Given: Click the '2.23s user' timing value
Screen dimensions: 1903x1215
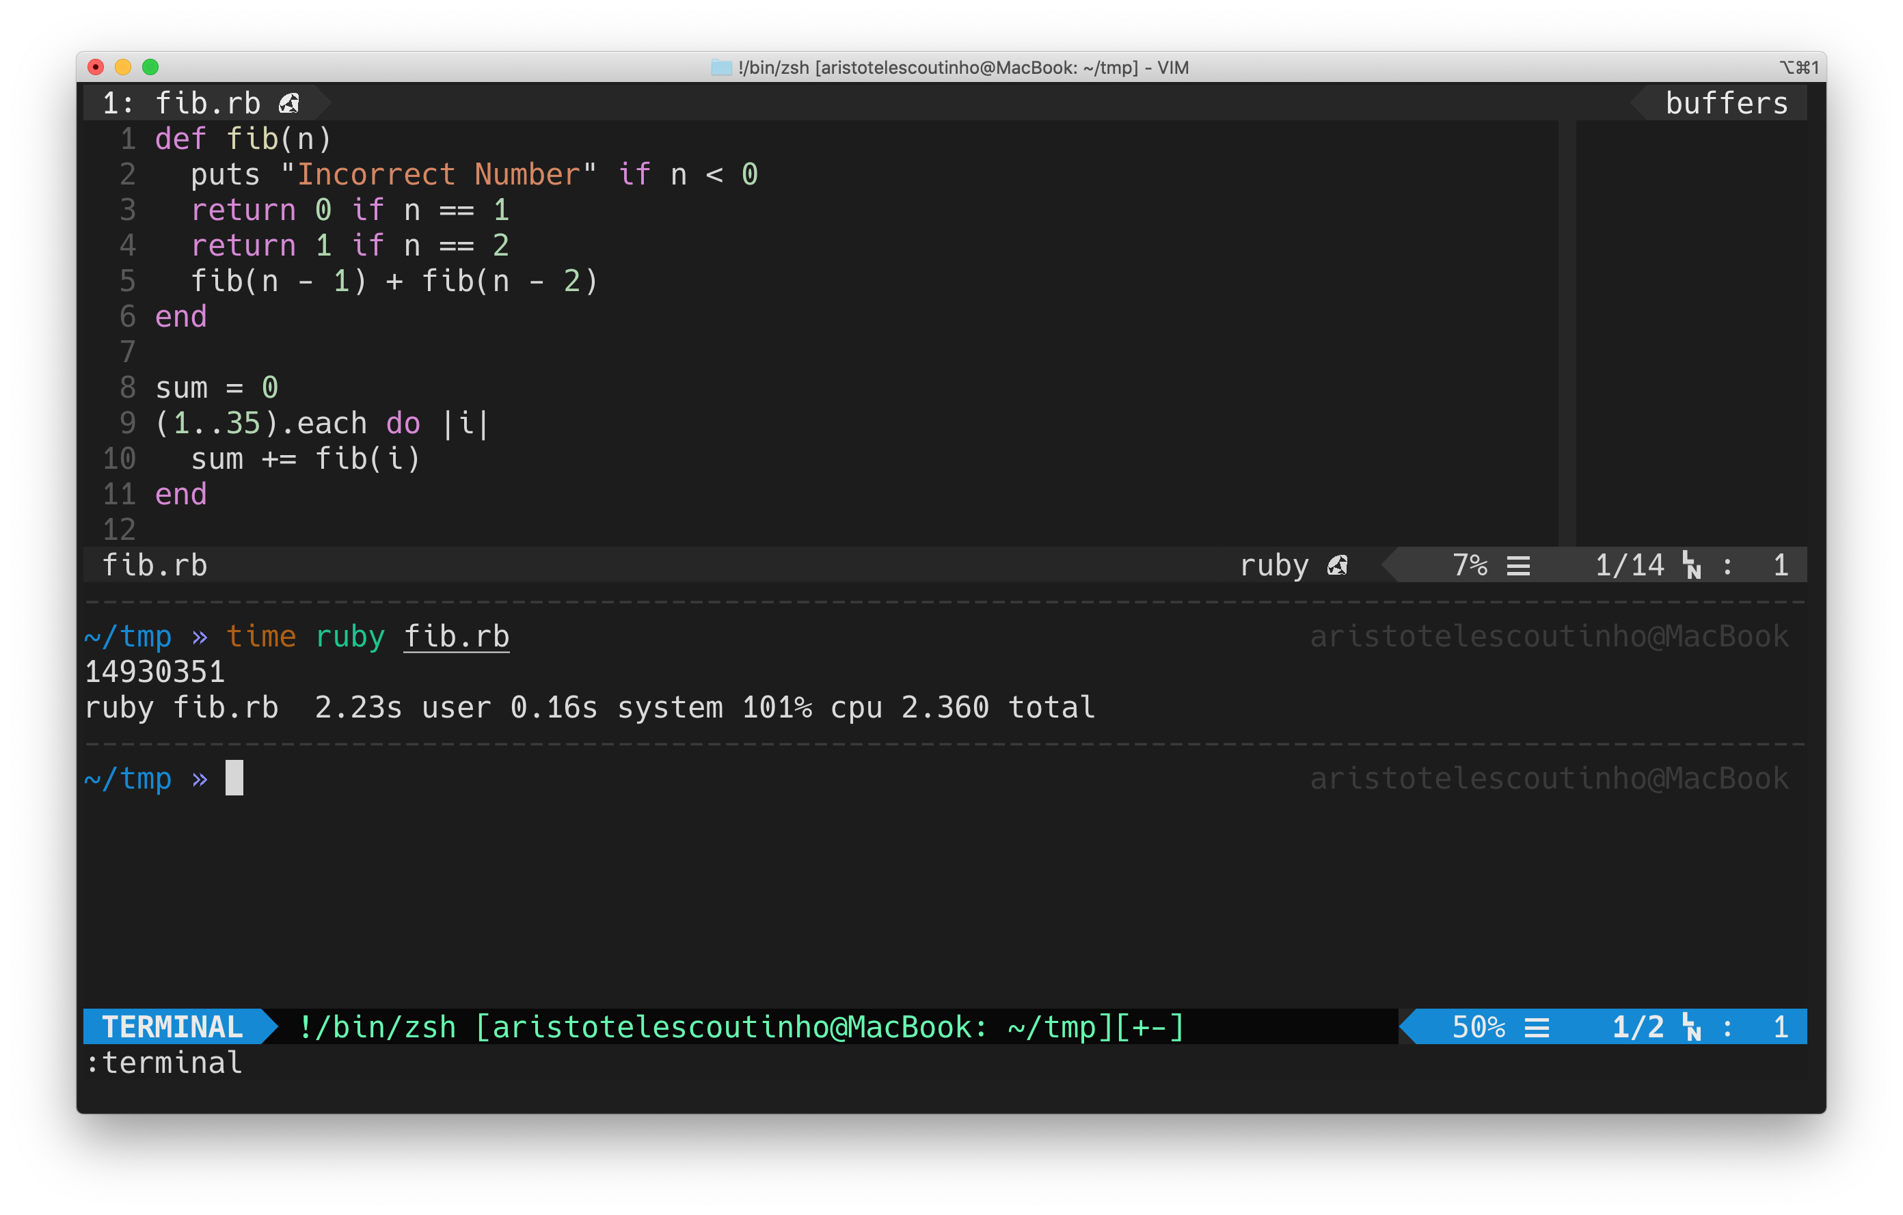Looking at the screenshot, I should pyautogui.click(x=403, y=708).
